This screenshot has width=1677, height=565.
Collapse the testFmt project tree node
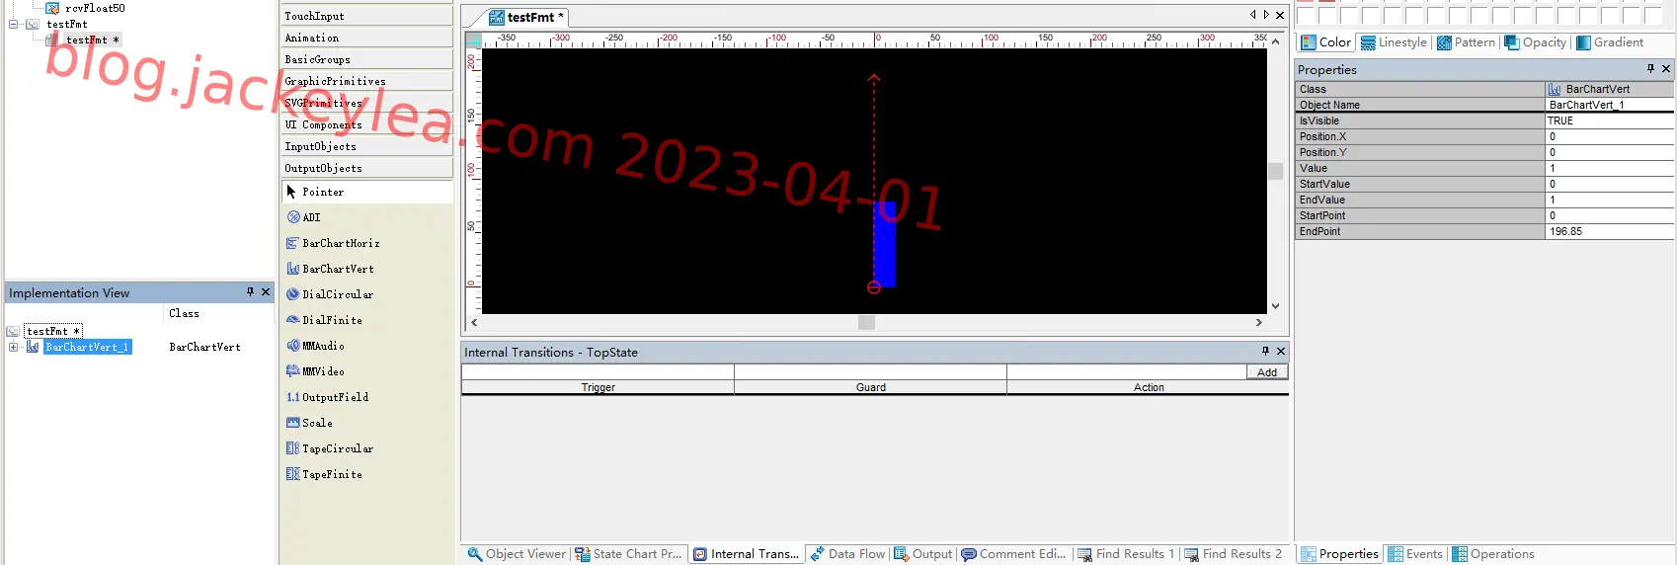pyautogui.click(x=13, y=24)
